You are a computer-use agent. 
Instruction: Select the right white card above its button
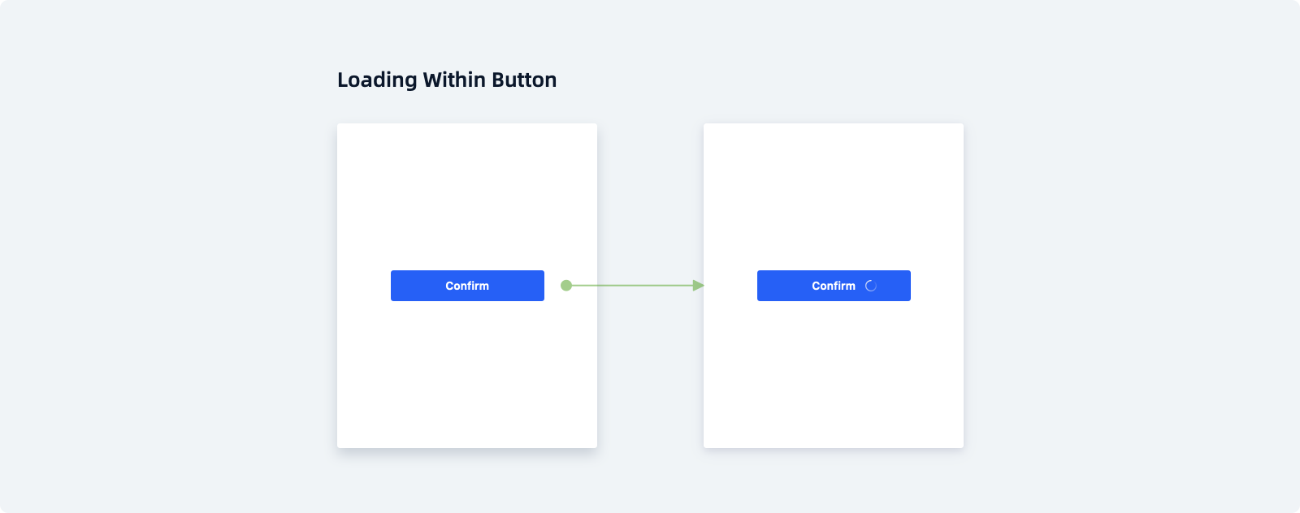click(x=834, y=195)
